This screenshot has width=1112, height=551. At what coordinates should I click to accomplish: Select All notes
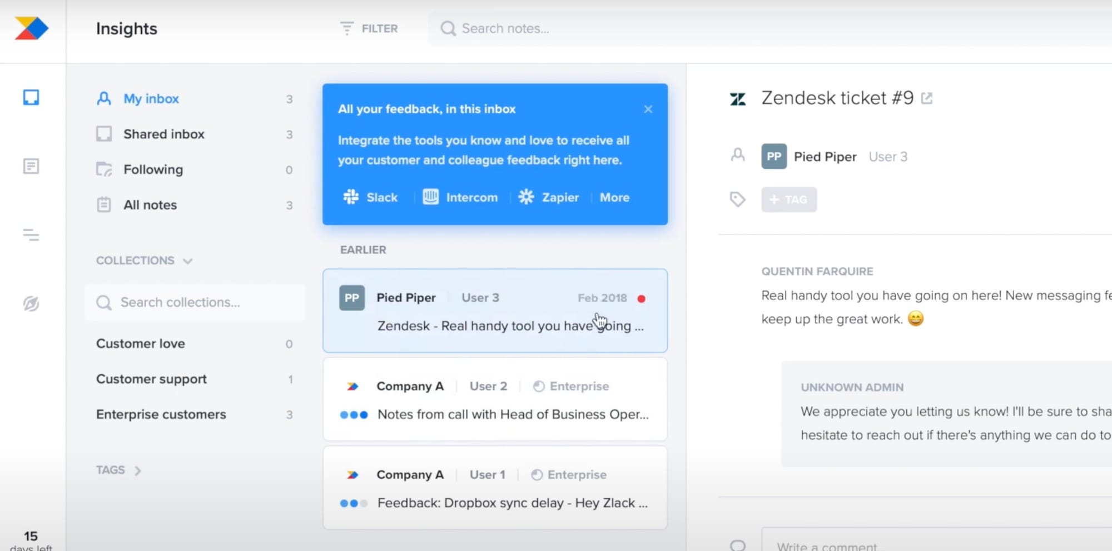click(x=195, y=205)
